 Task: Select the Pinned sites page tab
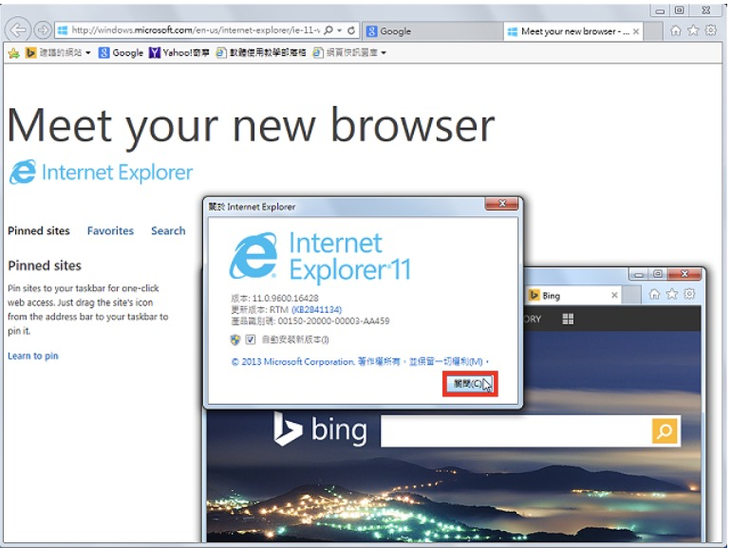tap(39, 231)
